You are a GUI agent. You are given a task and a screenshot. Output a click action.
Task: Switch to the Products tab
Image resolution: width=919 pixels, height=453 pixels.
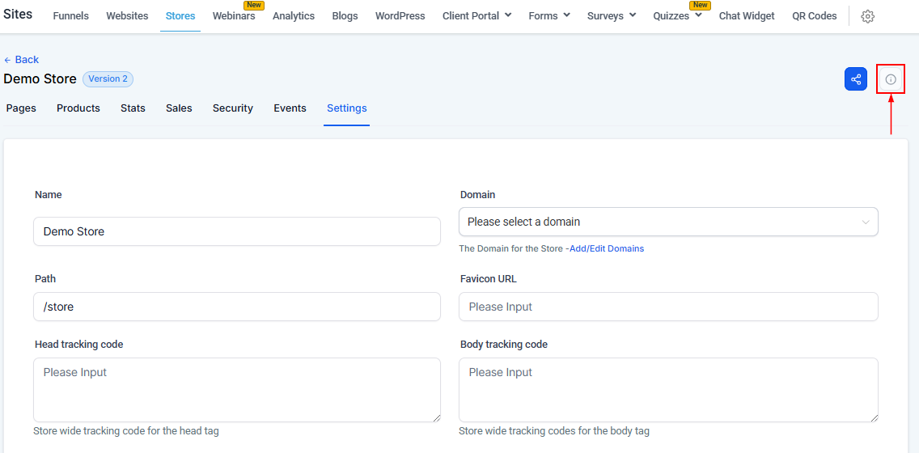click(78, 108)
